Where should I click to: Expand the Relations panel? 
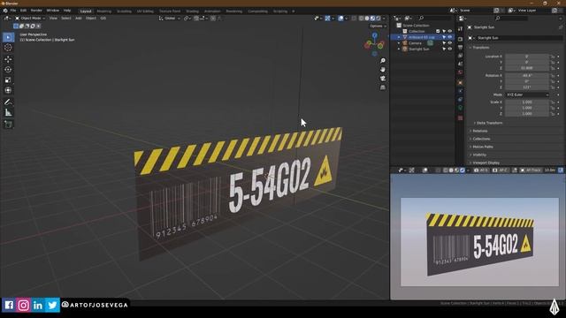click(480, 131)
